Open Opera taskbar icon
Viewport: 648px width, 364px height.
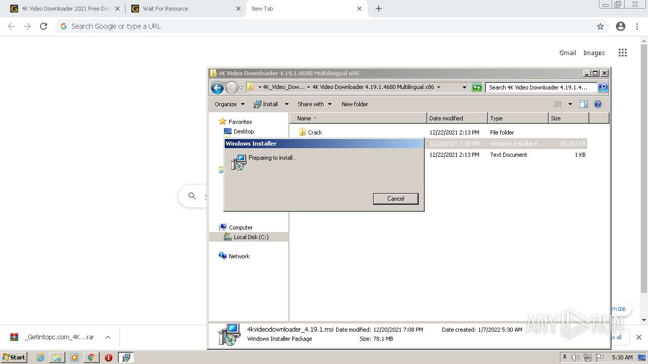[108, 357]
